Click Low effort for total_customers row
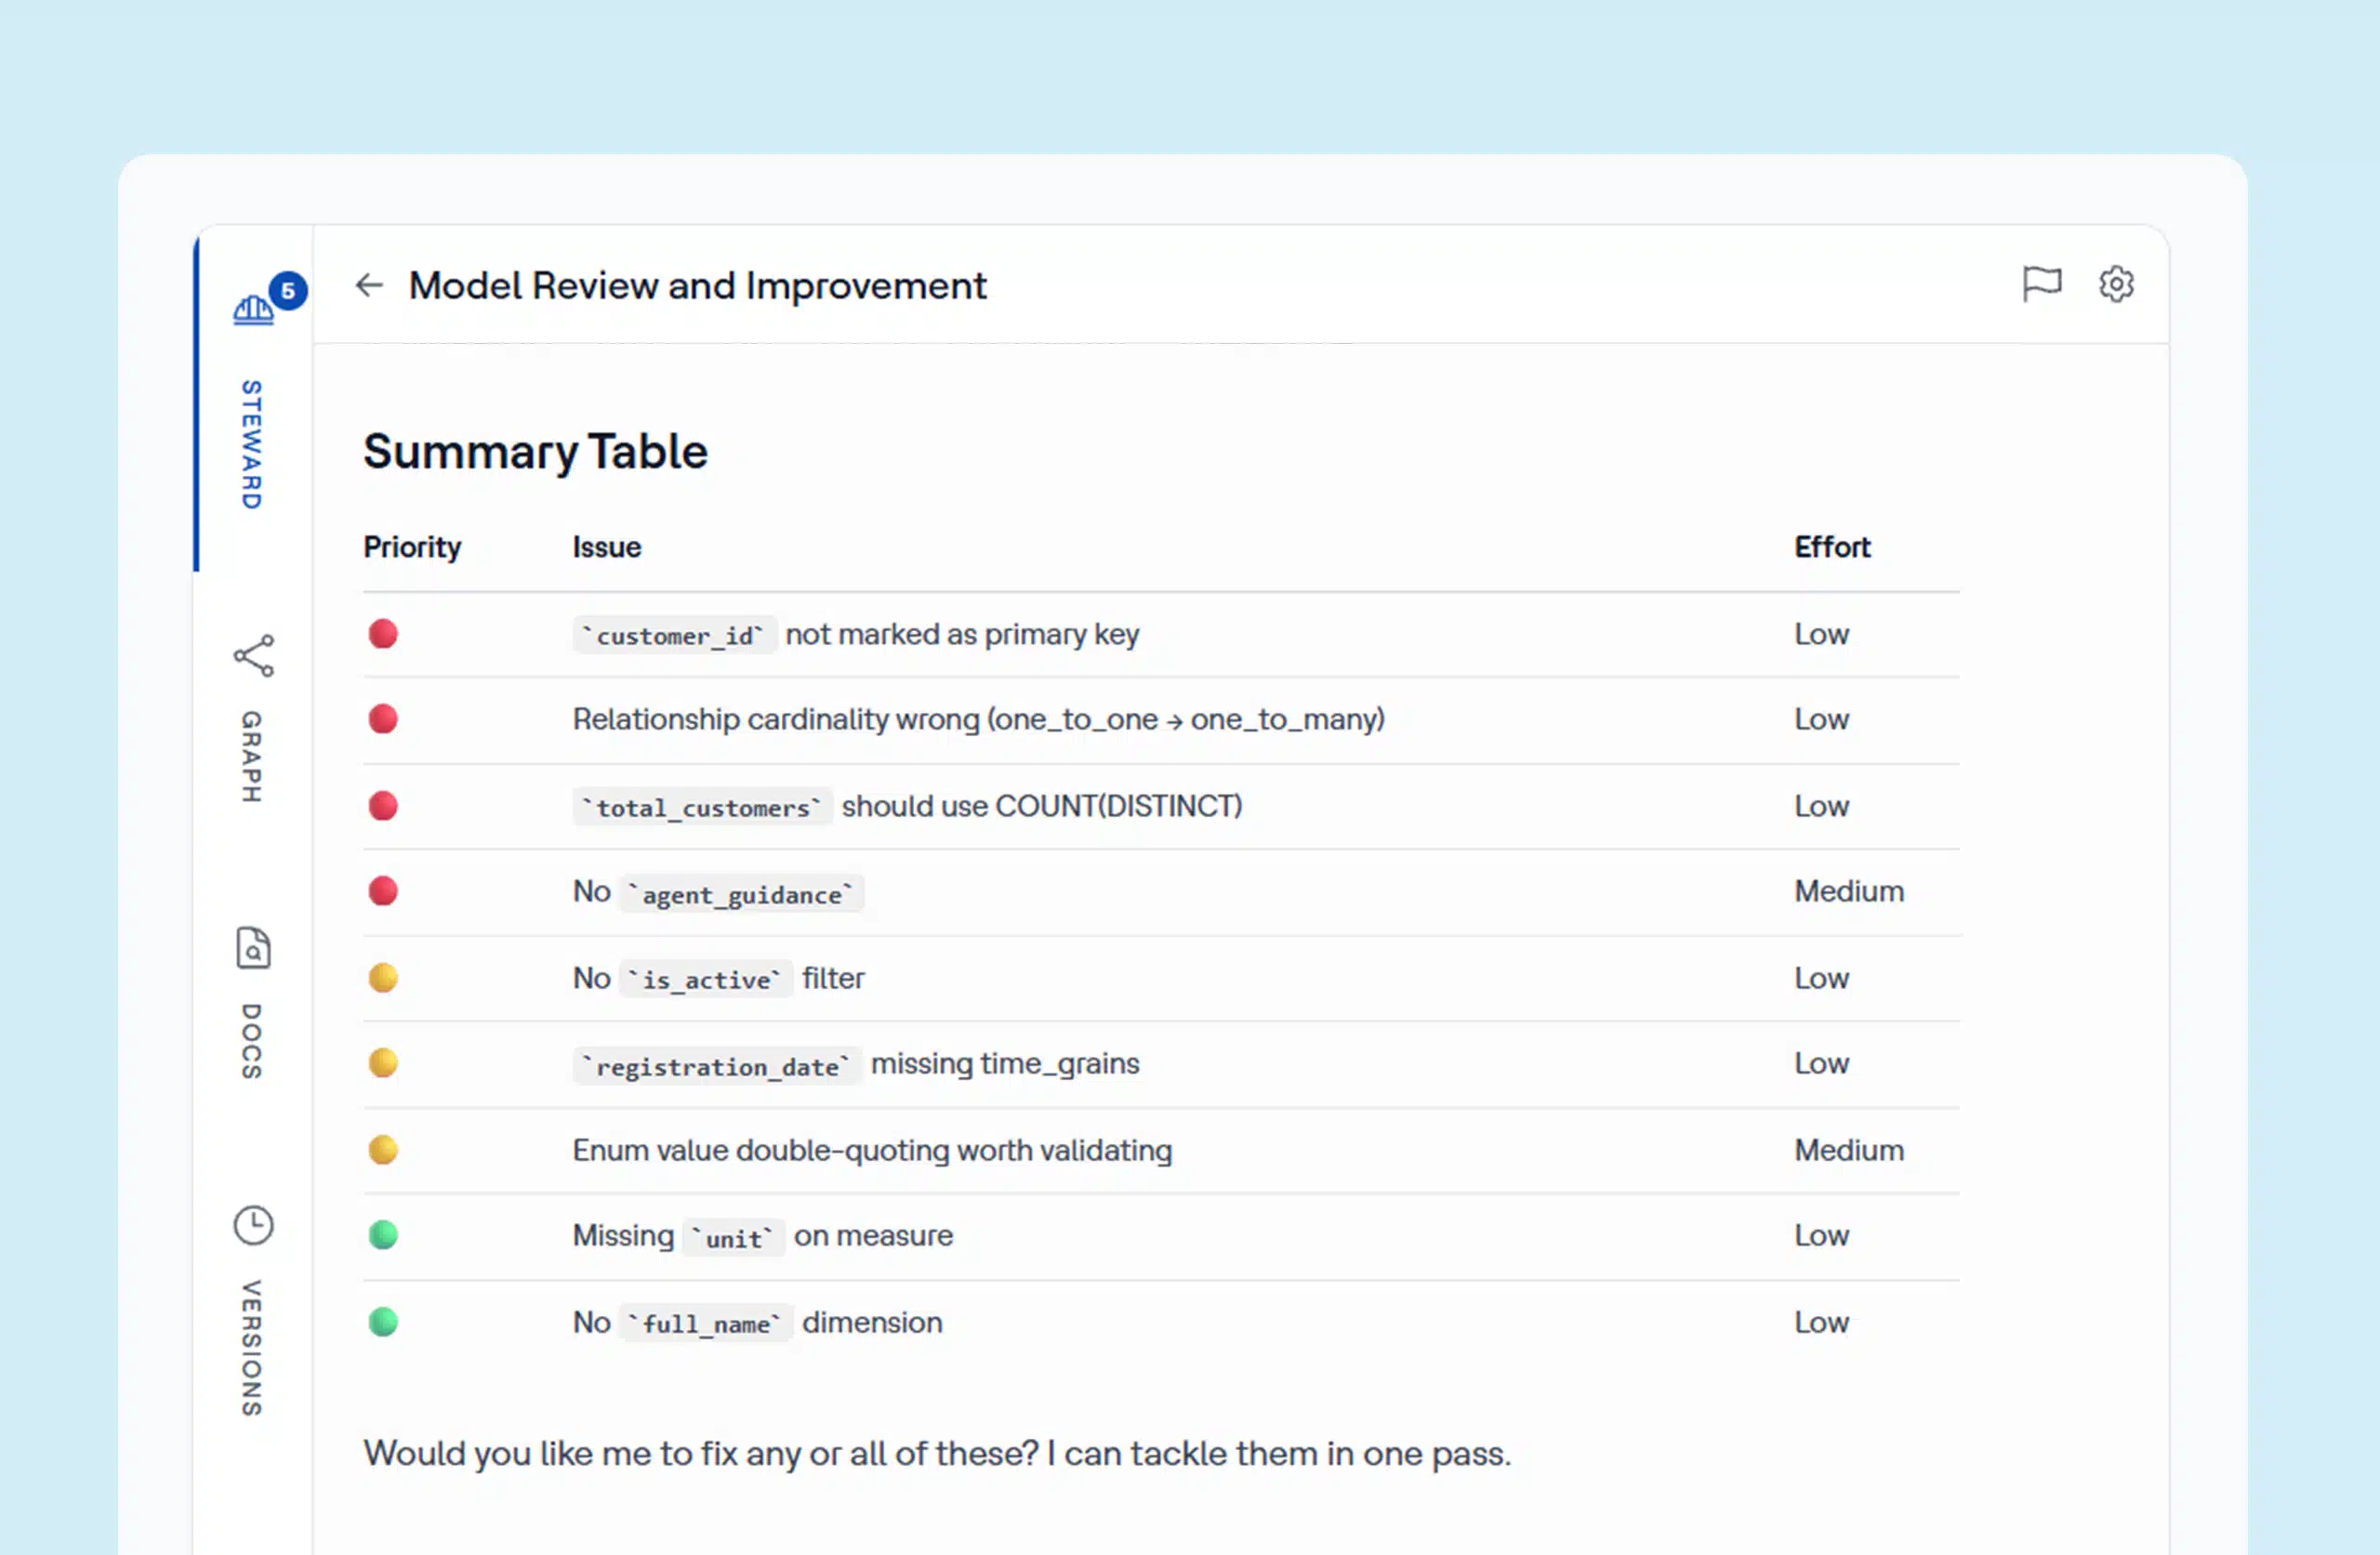Viewport: 2380px width, 1555px height. click(1821, 806)
